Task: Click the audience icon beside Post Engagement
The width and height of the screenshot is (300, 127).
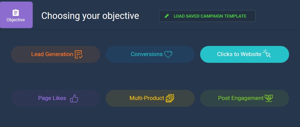Action: point(269,98)
